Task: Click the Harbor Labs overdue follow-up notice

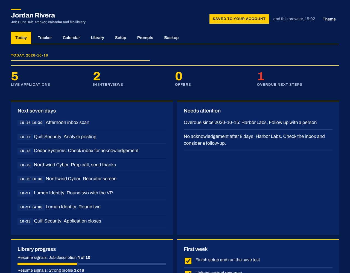Action: pos(258,123)
